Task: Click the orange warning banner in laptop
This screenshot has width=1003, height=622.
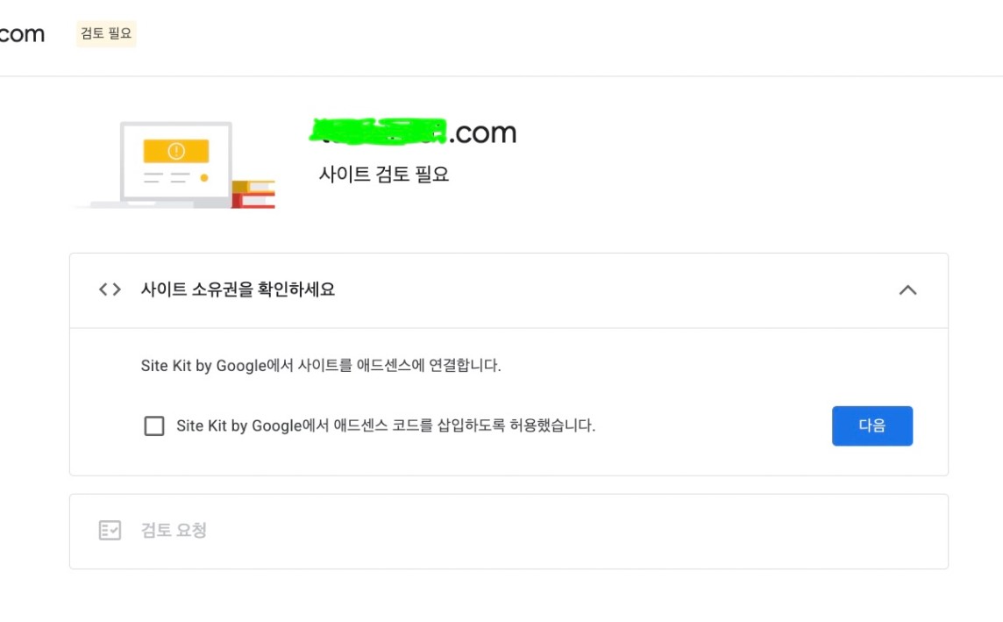Action: 176,151
